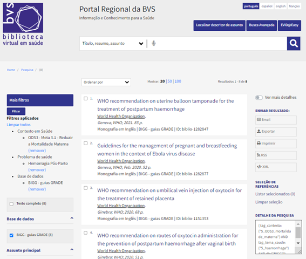Click result 3 ID biblio-1151353 text
The image size is (306, 259).
(192, 219)
